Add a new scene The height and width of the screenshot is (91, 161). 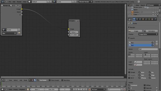[x=73, y=2]
